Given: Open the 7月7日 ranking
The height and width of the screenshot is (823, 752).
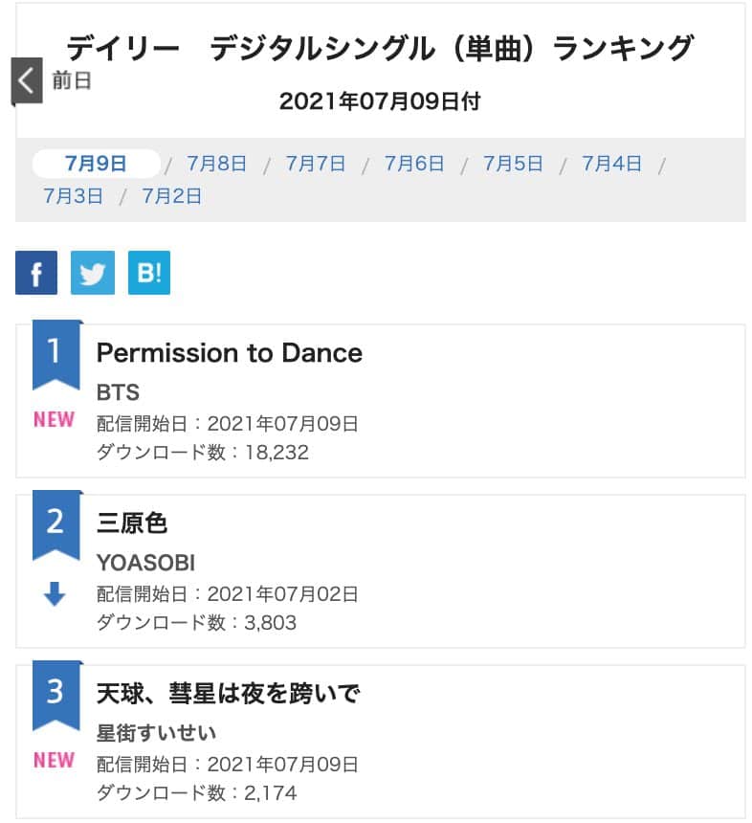Looking at the screenshot, I should pyautogui.click(x=316, y=164).
